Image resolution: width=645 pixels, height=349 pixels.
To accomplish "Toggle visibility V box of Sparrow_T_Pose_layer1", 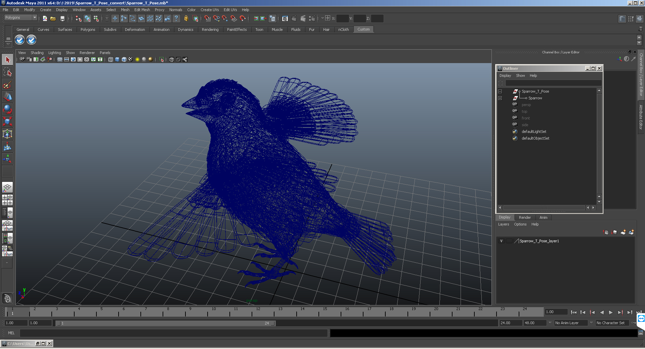I will [501, 241].
